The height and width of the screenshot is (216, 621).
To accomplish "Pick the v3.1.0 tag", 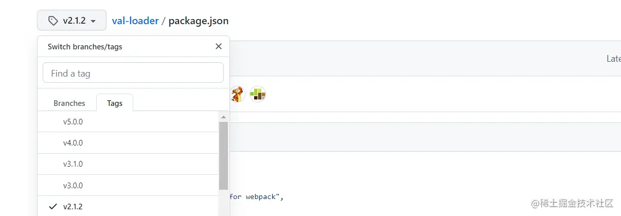I will 73,164.
